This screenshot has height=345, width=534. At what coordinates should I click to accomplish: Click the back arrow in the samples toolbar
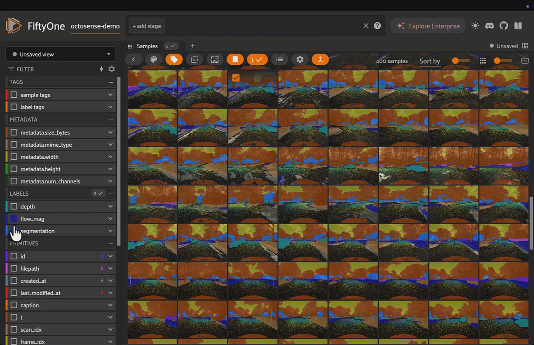[x=133, y=59]
